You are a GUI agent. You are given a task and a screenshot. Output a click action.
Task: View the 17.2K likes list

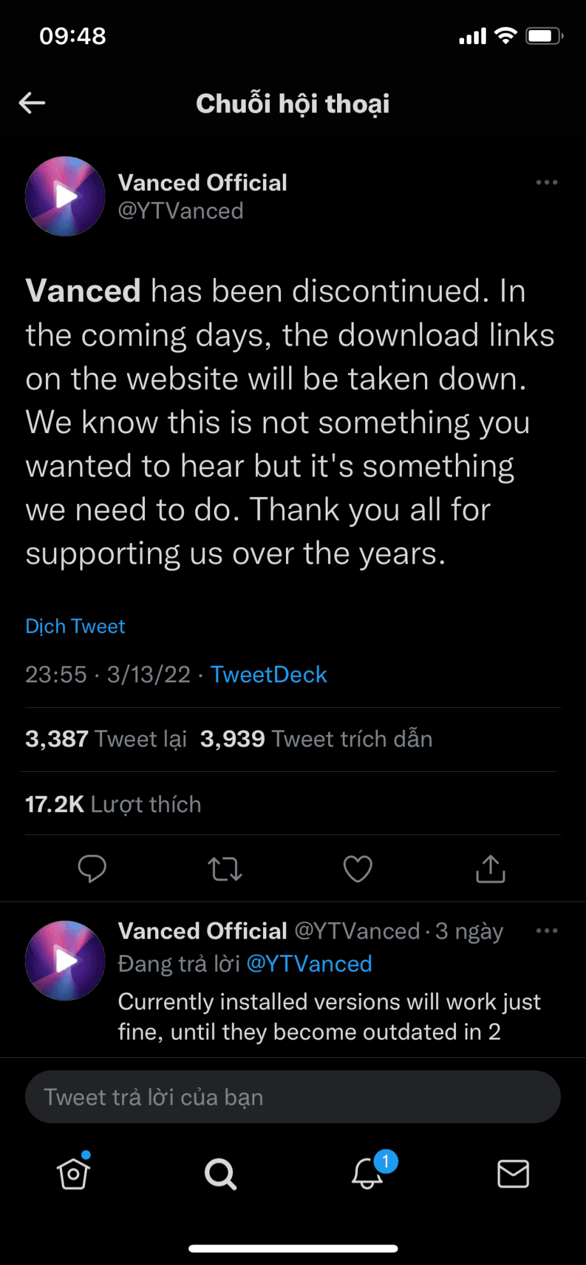(x=113, y=804)
